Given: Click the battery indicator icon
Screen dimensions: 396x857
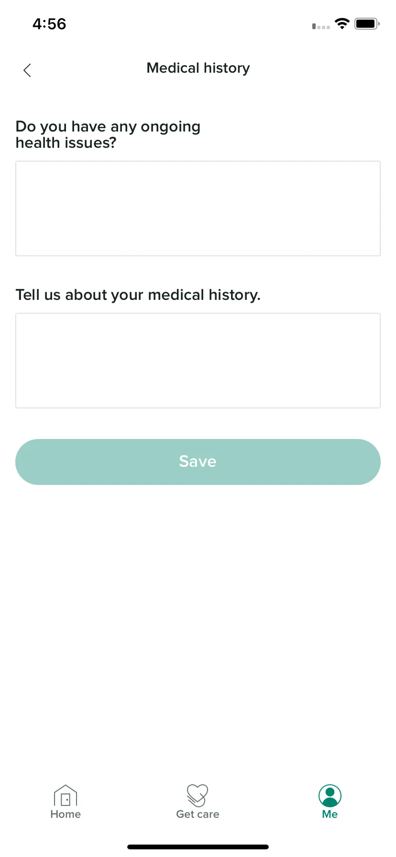Looking at the screenshot, I should (x=367, y=23).
